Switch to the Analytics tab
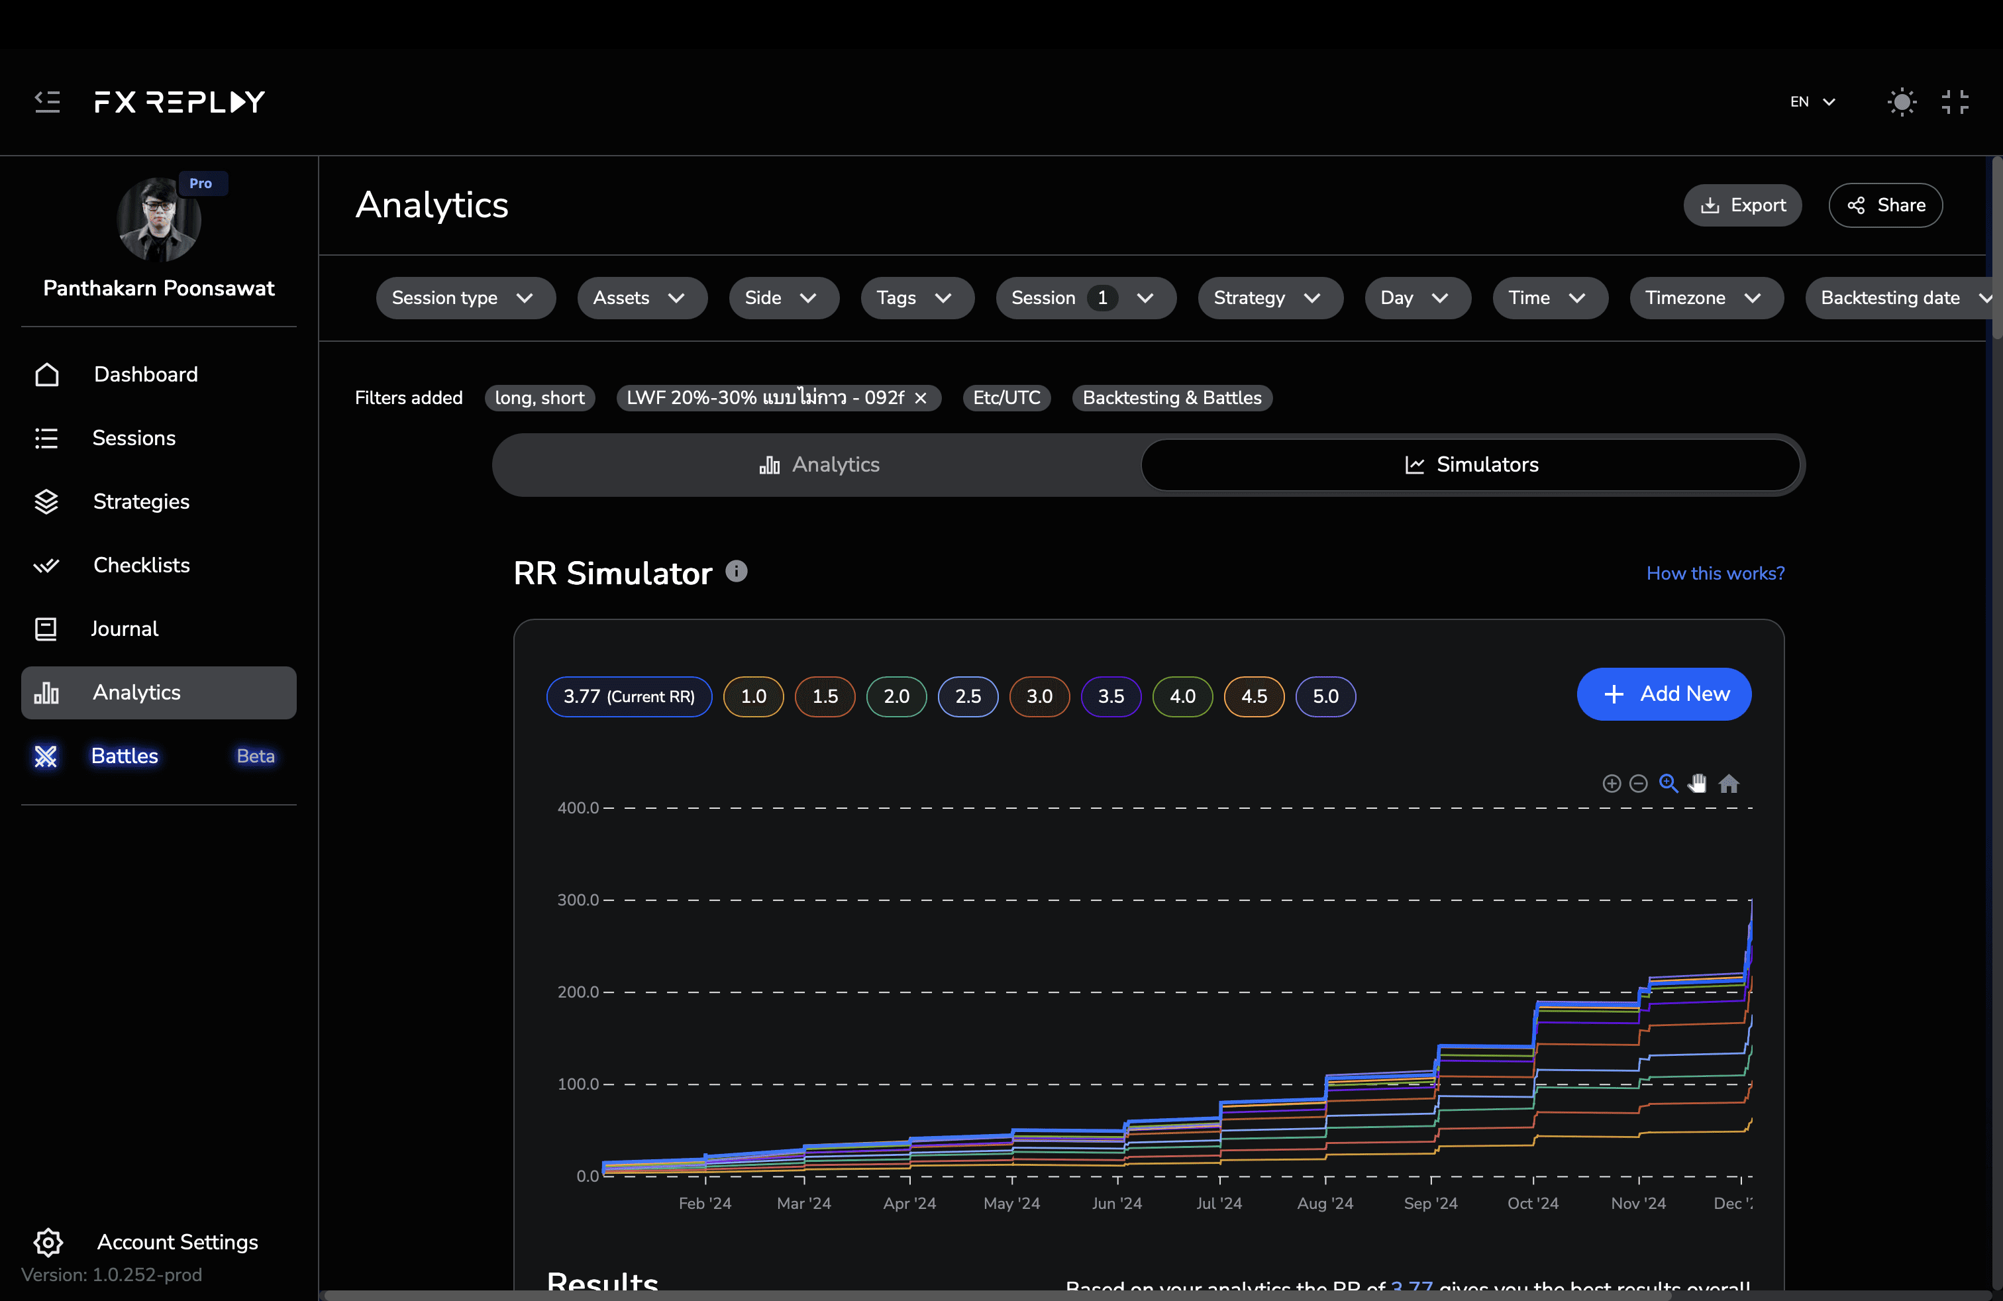This screenshot has width=2003, height=1301. tap(818, 464)
